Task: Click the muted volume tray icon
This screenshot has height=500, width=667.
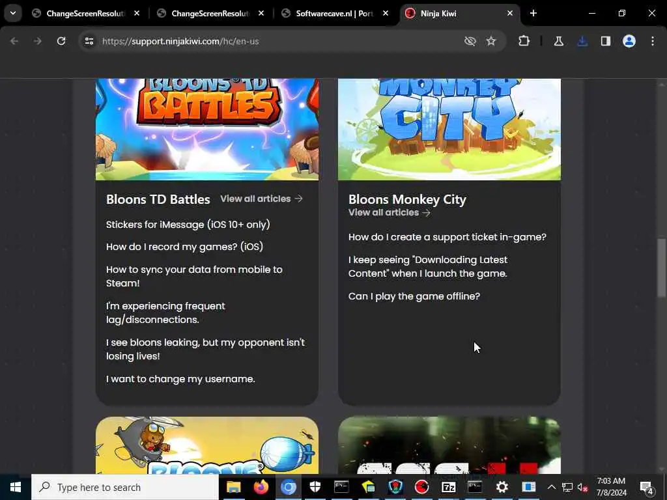Action: point(582,487)
